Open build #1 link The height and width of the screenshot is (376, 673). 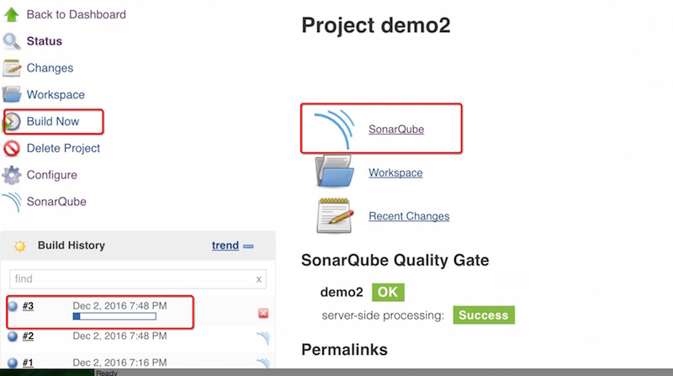pos(28,363)
